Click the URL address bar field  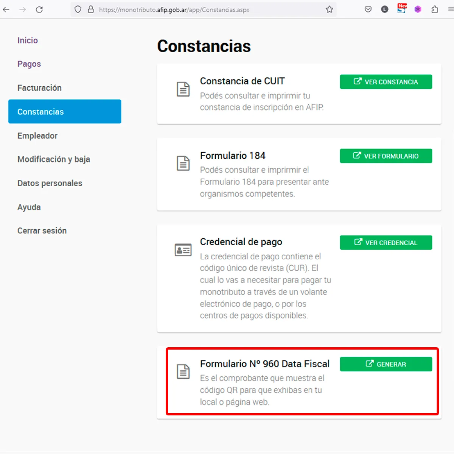[204, 9]
